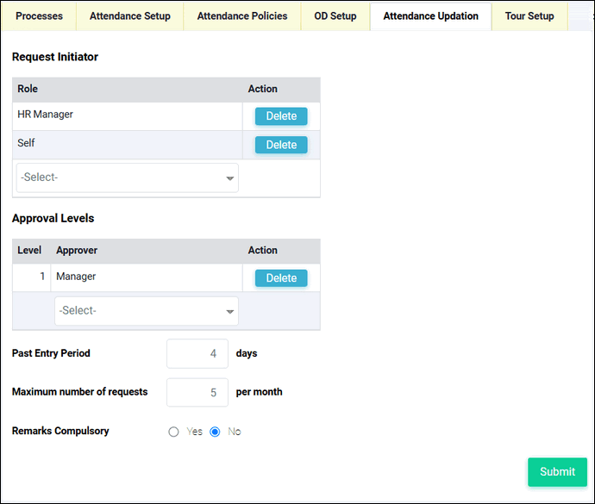The width and height of the screenshot is (595, 504).
Task: Click the HR Manager role row
Action: click(x=128, y=115)
